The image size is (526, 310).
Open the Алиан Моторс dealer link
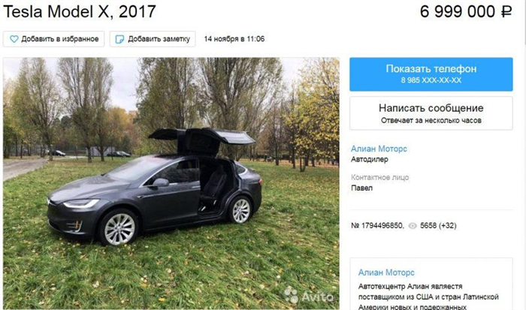[x=379, y=149]
